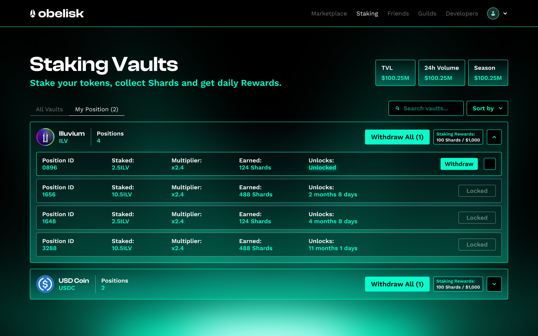The height and width of the screenshot is (336, 538).
Task: Withdraw all from the USD Coin vault
Action: pyautogui.click(x=397, y=284)
